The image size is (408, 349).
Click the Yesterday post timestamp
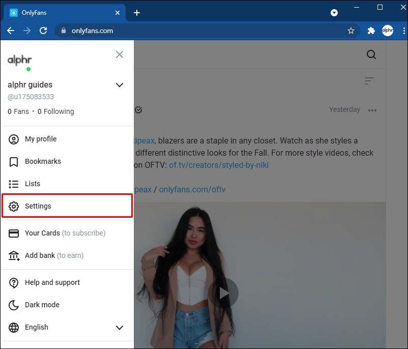(344, 109)
